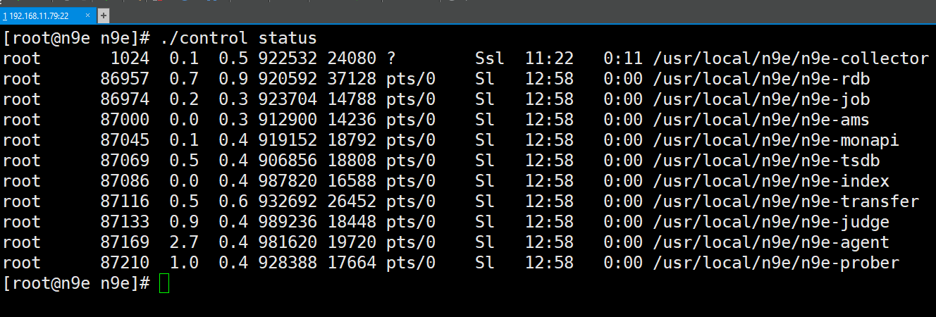The height and width of the screenshot is (317, 936).
Task: Click the '?' TTY value
Action: click(391, 58)
